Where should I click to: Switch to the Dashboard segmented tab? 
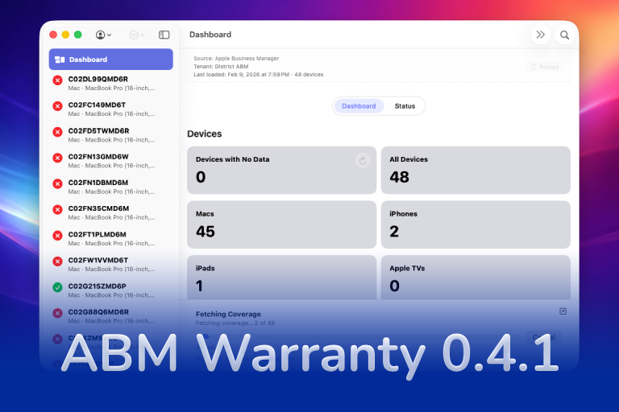click(x=359, y=106)
